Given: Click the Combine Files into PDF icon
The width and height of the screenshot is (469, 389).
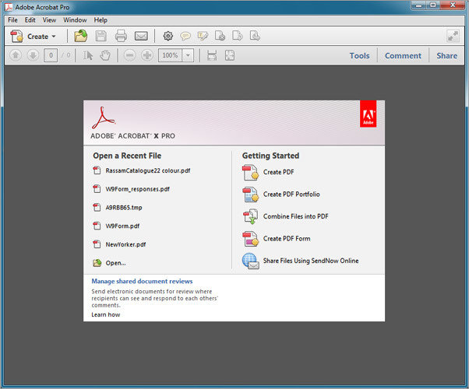Looking at the screenshot, I should point(250,216).
